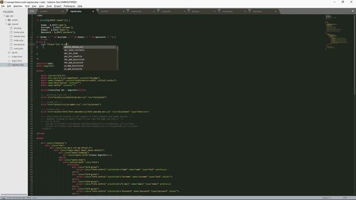The image size is (356, 200).
Task: Click the code icon beside login.html
Action: [x=9, y=61]
